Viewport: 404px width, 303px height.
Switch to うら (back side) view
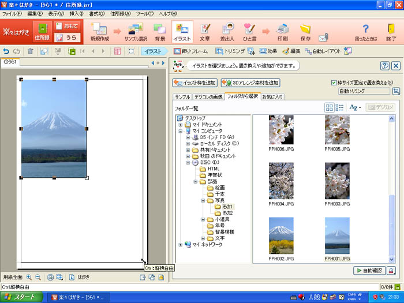click(x=67, y=37)
